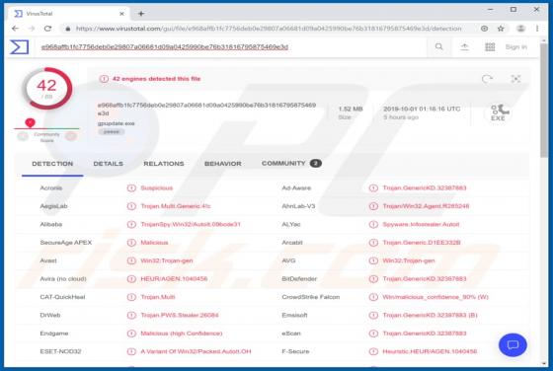
Task: Open the BEHAVIOR tab
Action: [x=223, y=164]
